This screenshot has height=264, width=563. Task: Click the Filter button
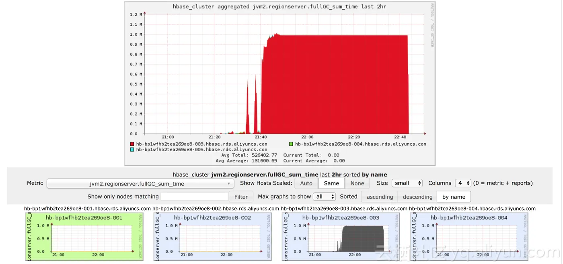click(241, 197)
